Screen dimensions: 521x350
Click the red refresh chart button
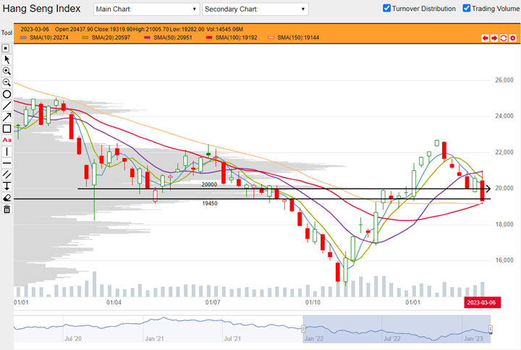[504, 38]
